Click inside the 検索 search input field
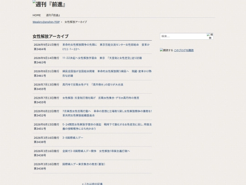This screenshot has height=185, width=246. 183,36
